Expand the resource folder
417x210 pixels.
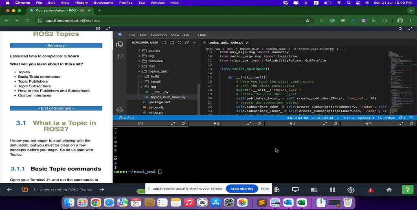point(156,61)
